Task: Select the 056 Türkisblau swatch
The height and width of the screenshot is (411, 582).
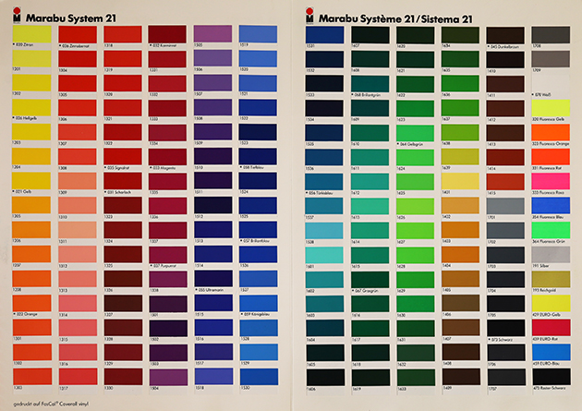Action: click(324, 182)
